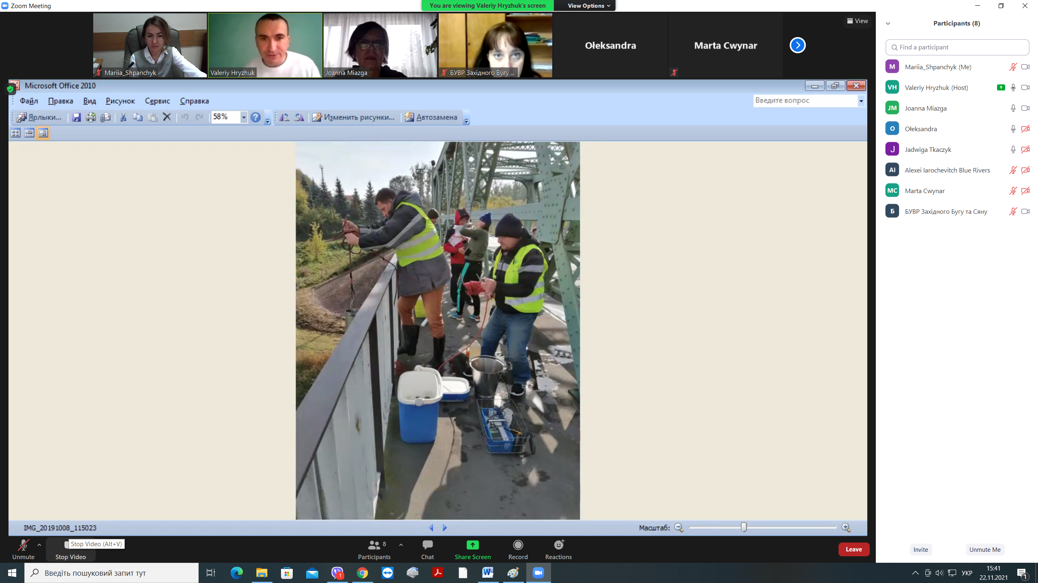Click next video gallery arrow
The height and width of the screenshot is (583, 1038).
coord(798,45)
